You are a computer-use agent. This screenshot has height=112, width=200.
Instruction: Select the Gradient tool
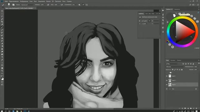(2, 46)
